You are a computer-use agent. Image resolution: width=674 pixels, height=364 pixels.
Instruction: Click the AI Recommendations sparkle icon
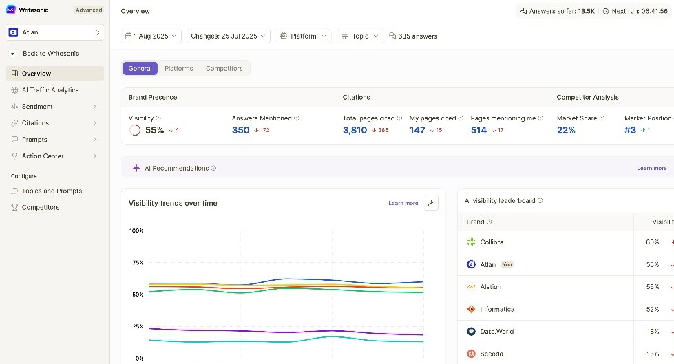pyautogui.click(x=136, y=168)
